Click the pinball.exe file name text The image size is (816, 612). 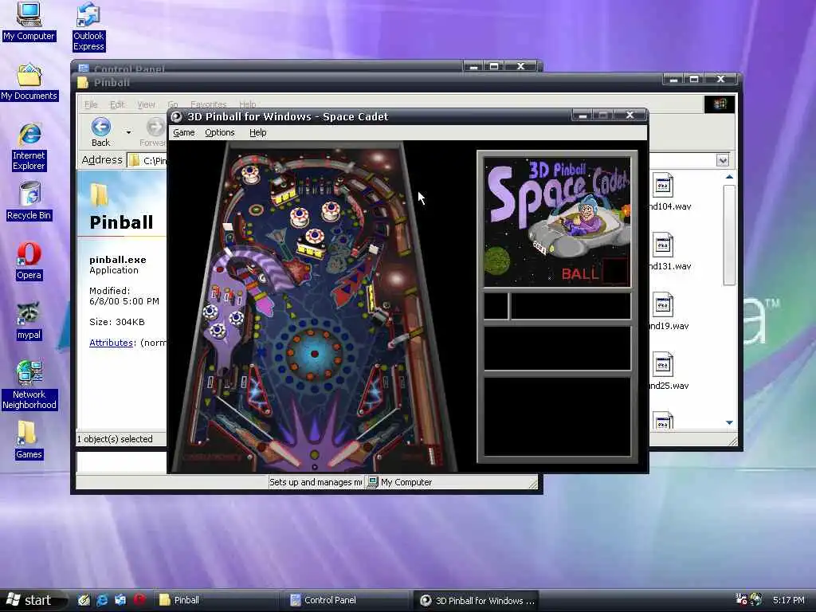118,260
